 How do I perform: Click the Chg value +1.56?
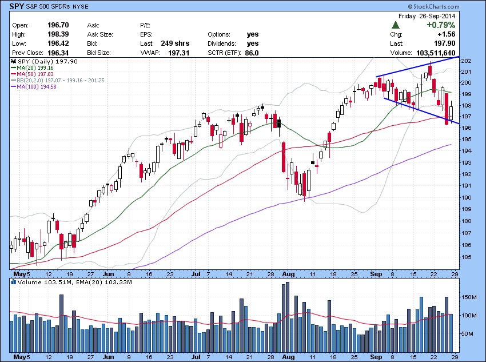tap(447, 34)
